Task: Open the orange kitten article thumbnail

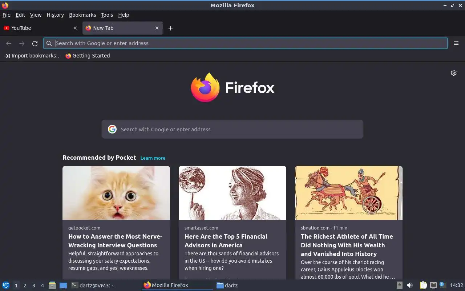Action: tap(116, 193)
